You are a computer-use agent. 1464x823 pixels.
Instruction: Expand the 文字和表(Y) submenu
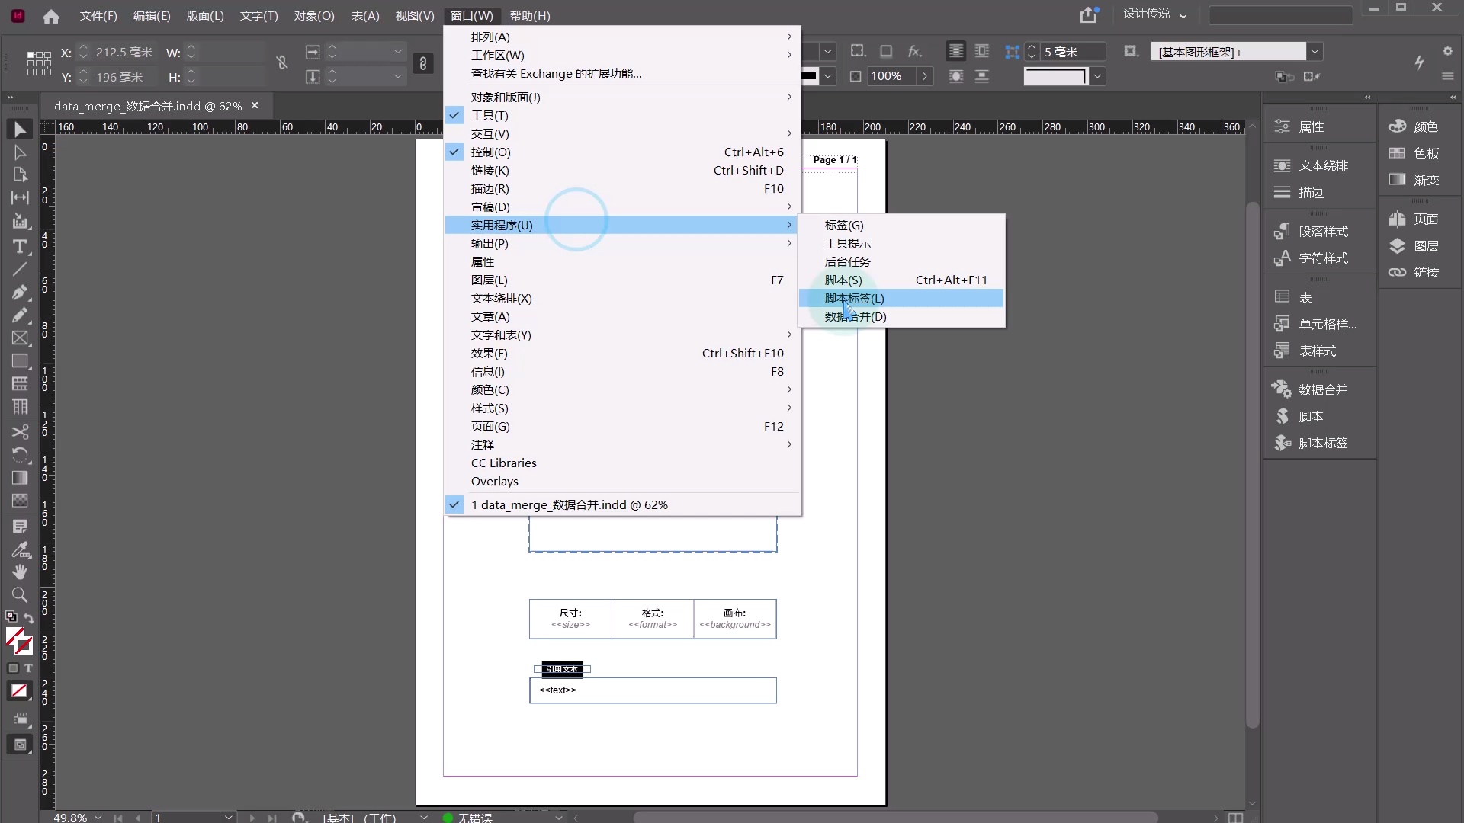[x=622, y=335]
